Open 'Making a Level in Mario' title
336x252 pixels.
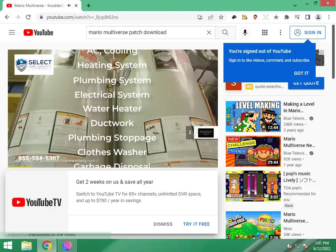pyautogui.click(x=299, y=107)
